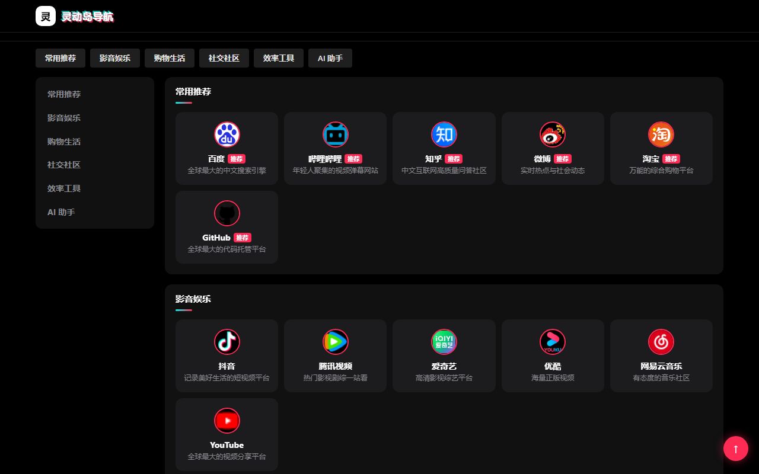
Task: Click the 灵动岛导航 site title
Action: pyautogui.click(x=88, y=17)
